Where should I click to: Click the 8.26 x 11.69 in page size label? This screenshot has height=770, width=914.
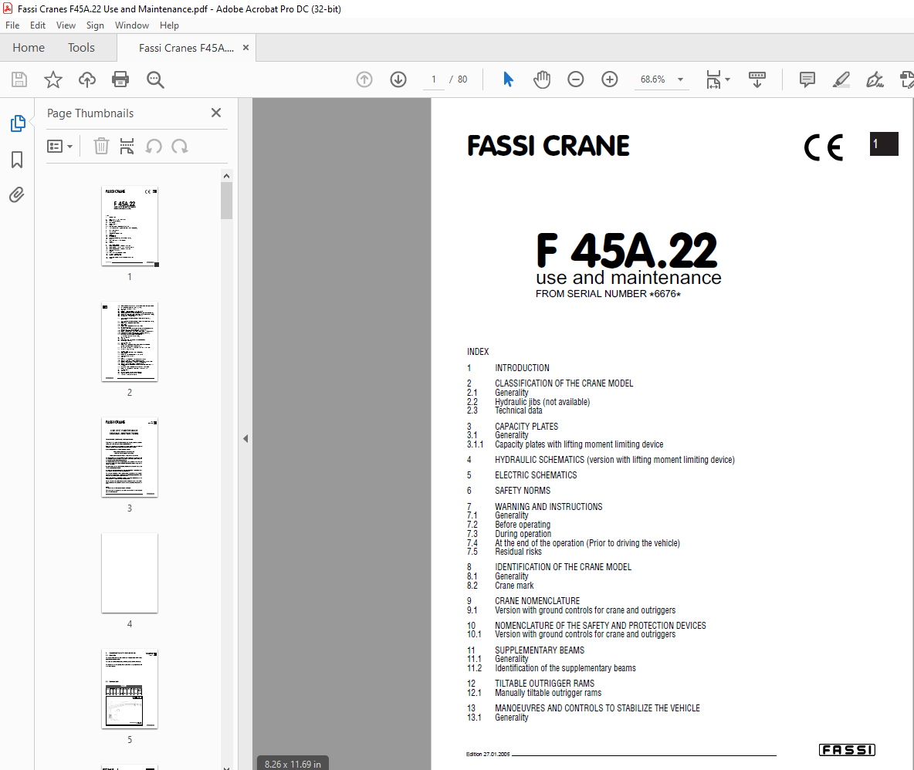tap(293, 764)
